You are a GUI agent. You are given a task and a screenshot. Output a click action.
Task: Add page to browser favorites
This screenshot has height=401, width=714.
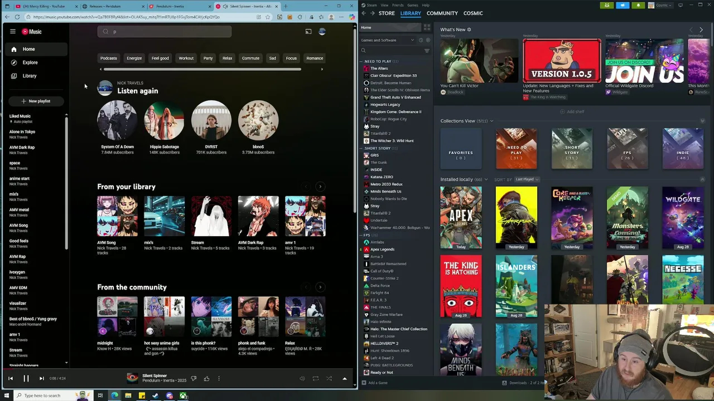click(269, 17)
